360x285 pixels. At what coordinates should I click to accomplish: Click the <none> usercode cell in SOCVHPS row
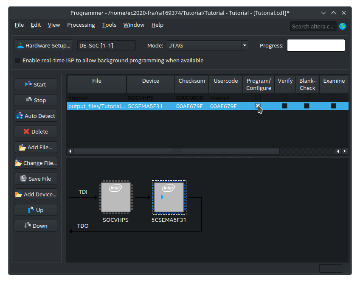(226, 98)
